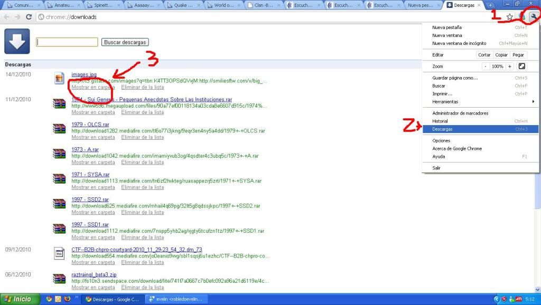The image size is (541, 305).
Task: Click Eliminar de la lista for 1973 - A.rar
Action: [x=143, y=162]
